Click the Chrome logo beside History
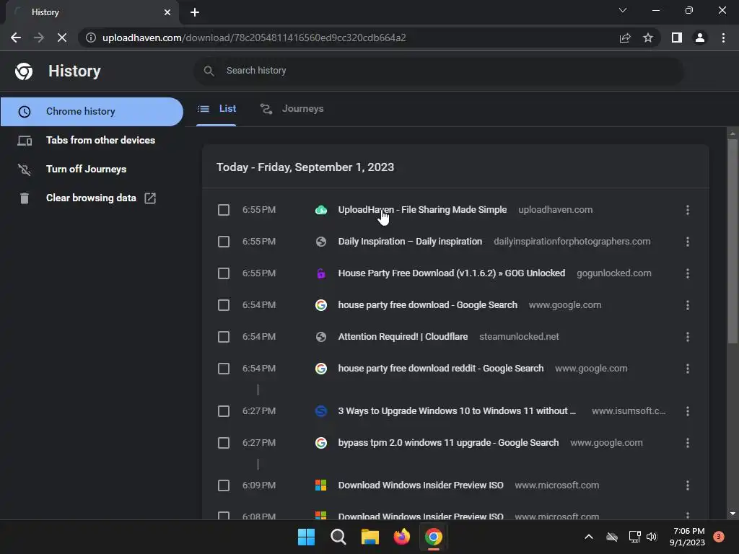The height and width of the screenshot is (554, 739). (x=24, y=71)
